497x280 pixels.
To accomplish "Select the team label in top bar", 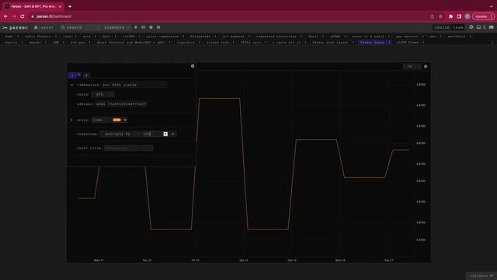I will 458,28.
